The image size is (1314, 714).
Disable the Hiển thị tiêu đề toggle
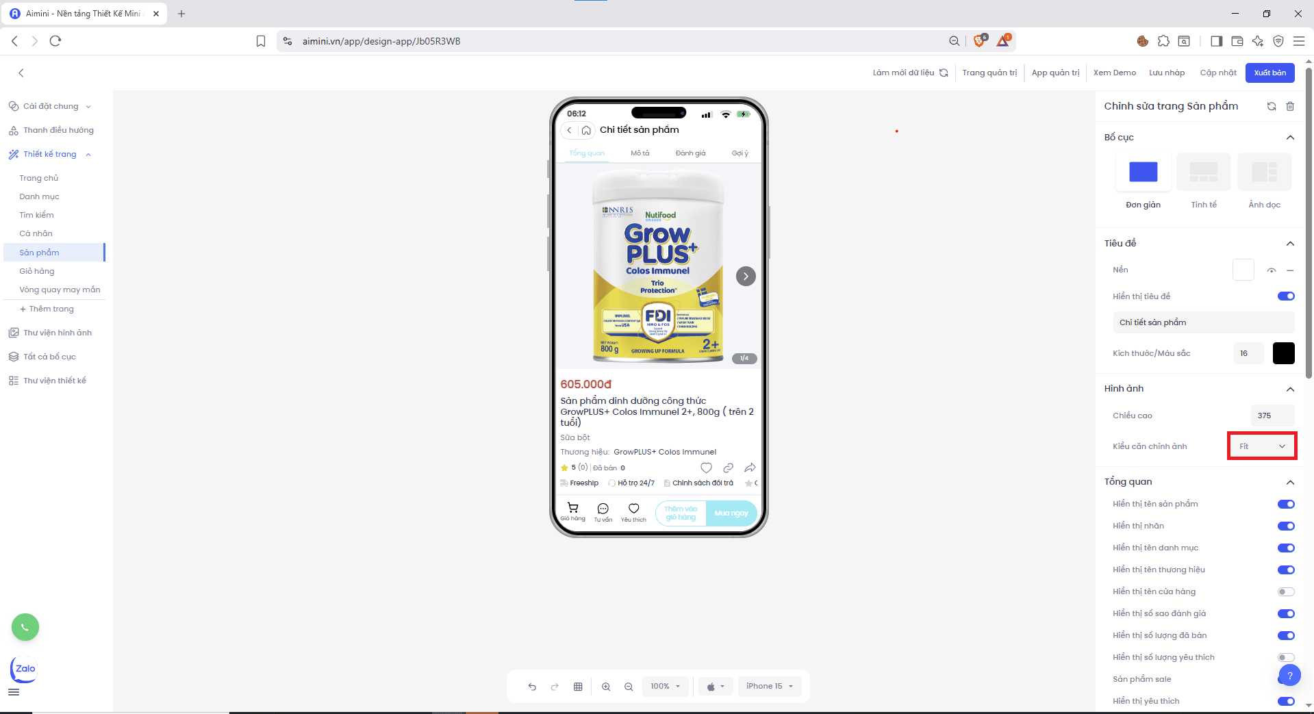point(1285,296)
